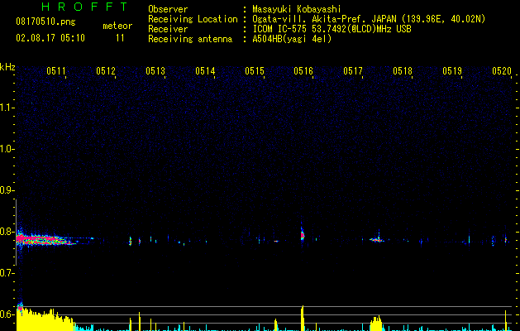
Task: Click the meteor count value 11
Action: (120, 38)
